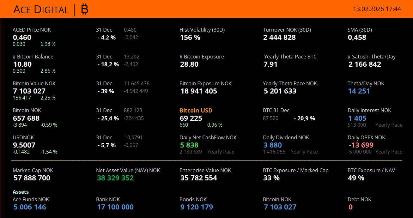Click the 513 000 interest yearly pace
Image resolution: width=413 pixels, height=218 pixels.
coord(357,125)
